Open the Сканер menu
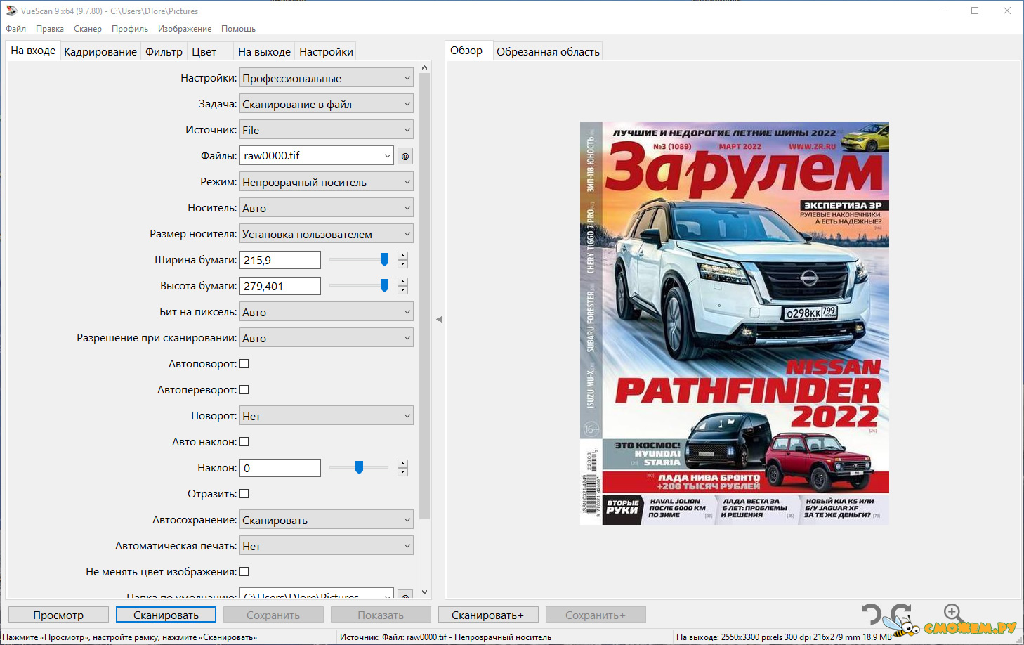Image resolution: width=1024 pixels, height=645 pixels. 88,29
